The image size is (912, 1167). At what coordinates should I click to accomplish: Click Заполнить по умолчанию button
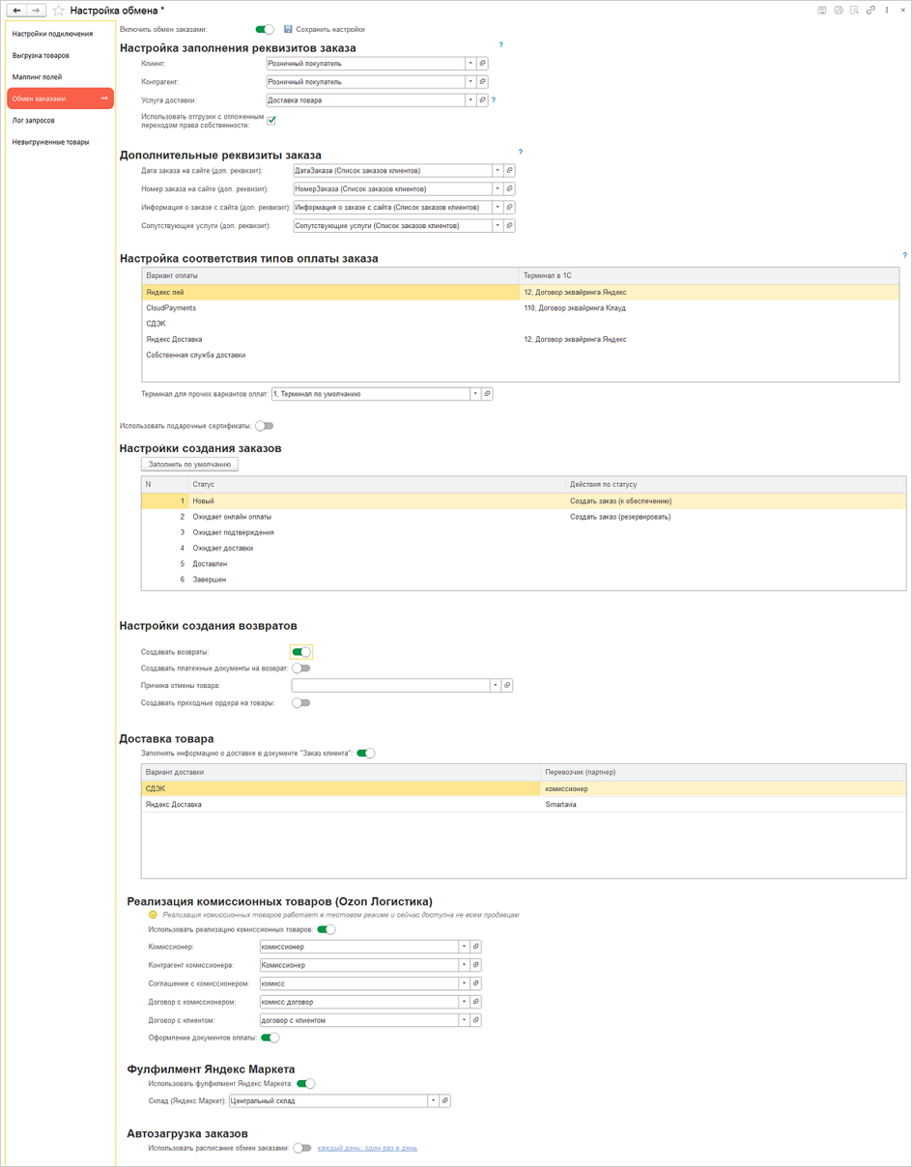[x=189, y=465]
